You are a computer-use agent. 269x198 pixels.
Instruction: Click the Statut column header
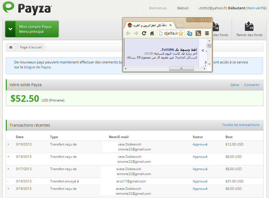[198, 137]
